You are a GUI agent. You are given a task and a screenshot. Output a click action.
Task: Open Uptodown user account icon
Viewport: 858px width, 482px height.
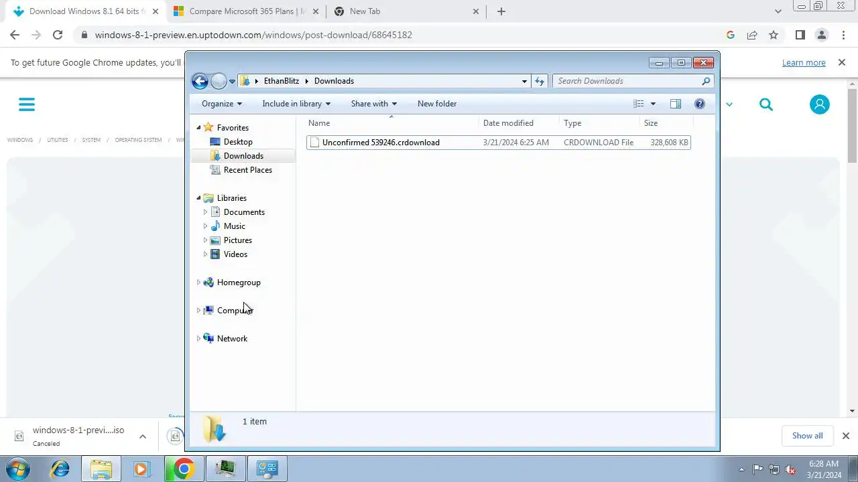pos(820,104)
